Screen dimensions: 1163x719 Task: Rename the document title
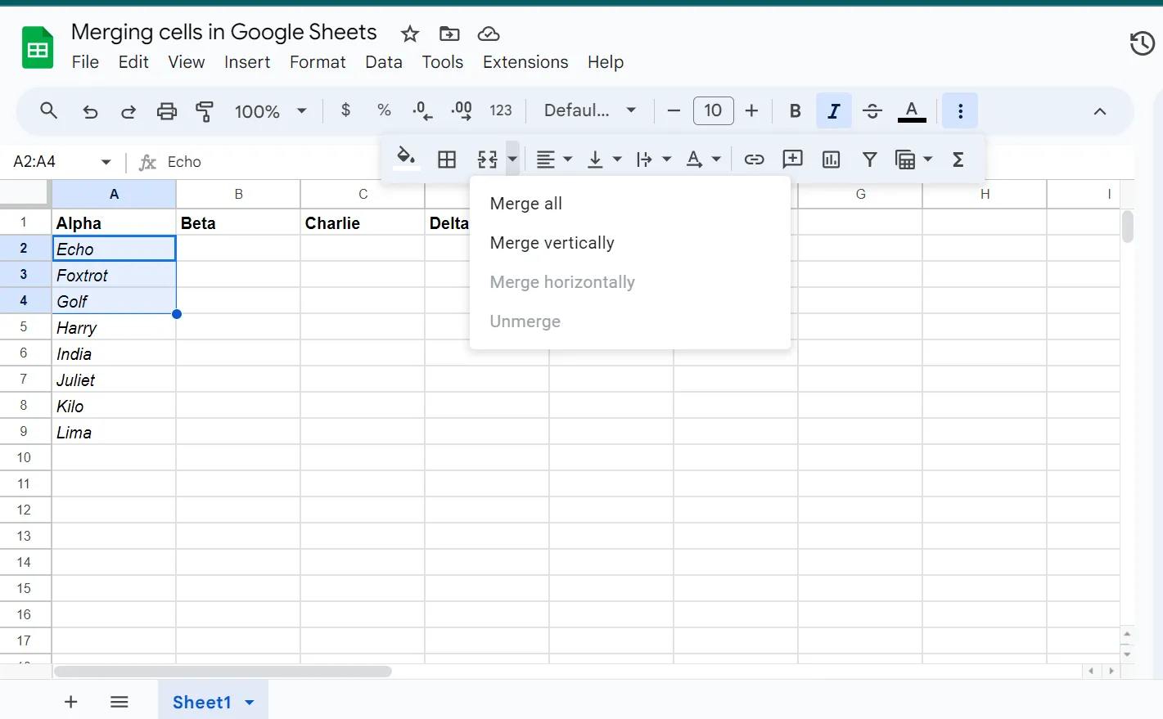point(224,32)
